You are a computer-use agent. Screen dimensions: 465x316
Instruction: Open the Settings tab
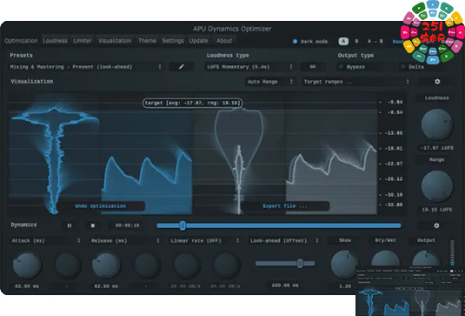173,41
